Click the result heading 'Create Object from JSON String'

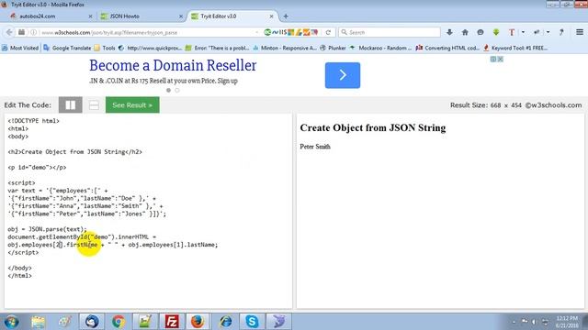[x=373, y=128]
